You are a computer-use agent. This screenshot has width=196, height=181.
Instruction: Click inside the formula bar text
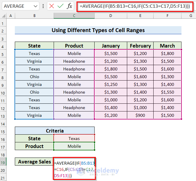click(135, 6)
